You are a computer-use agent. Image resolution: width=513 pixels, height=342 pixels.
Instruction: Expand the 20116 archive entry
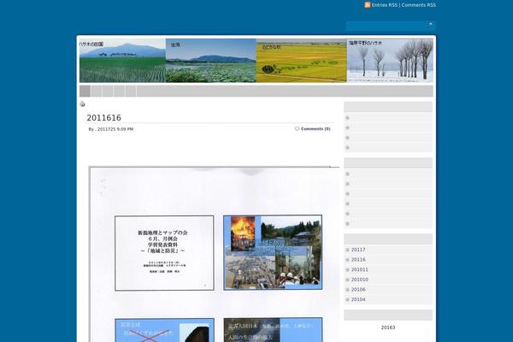347,260
